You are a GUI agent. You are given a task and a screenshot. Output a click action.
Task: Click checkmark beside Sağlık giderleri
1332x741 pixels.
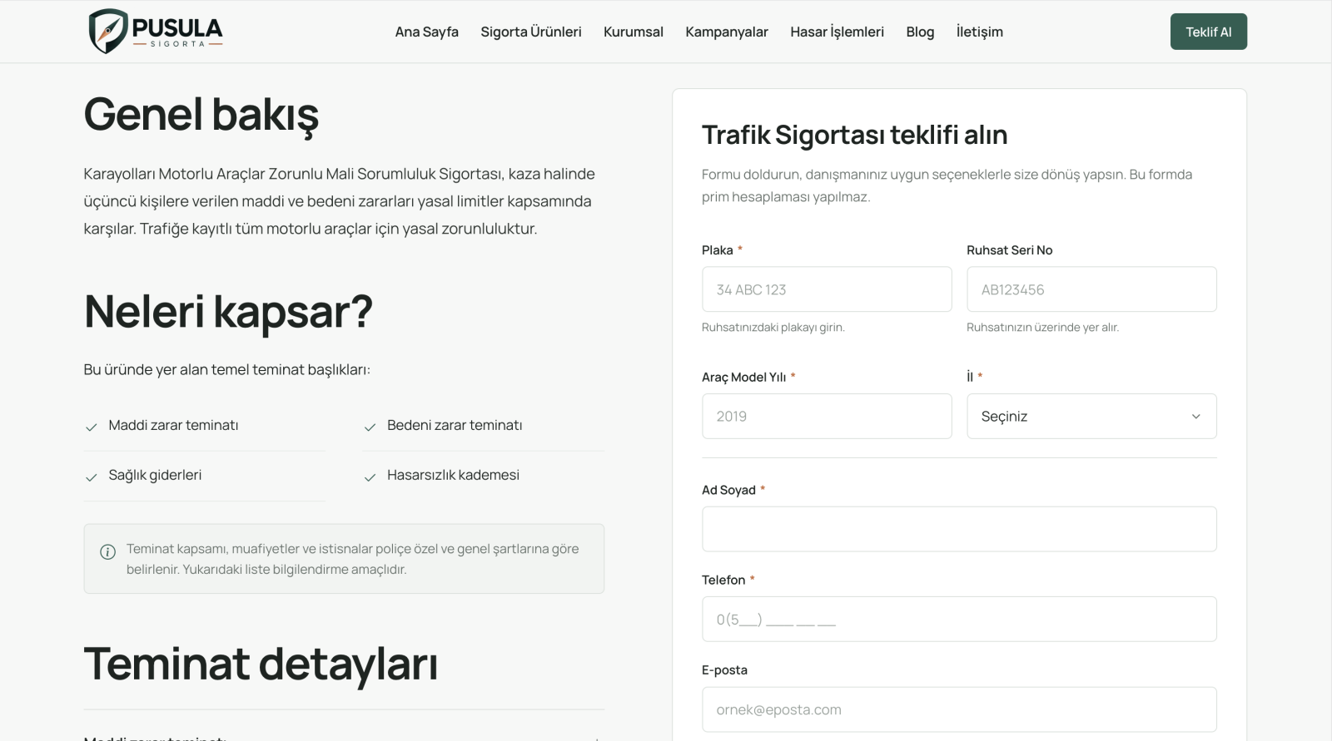(92, 477)
